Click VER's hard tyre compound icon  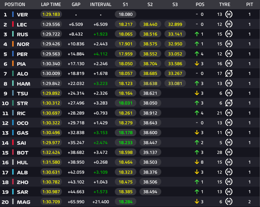(229, 14)
